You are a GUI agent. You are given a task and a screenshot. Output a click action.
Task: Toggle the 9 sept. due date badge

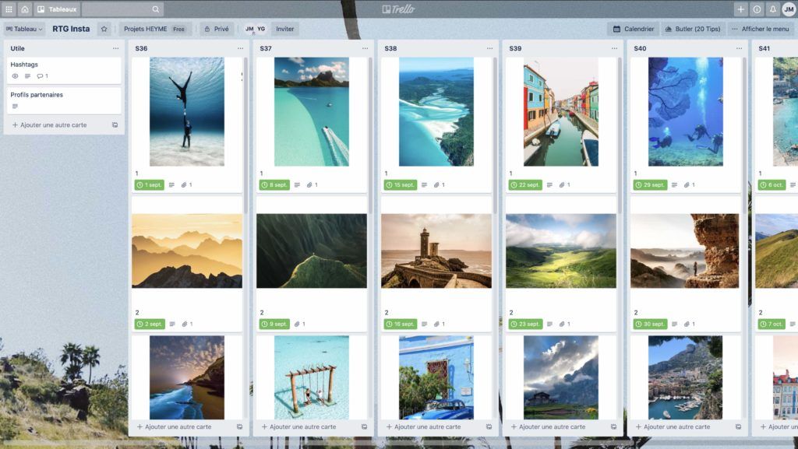(x=274, y=324)
